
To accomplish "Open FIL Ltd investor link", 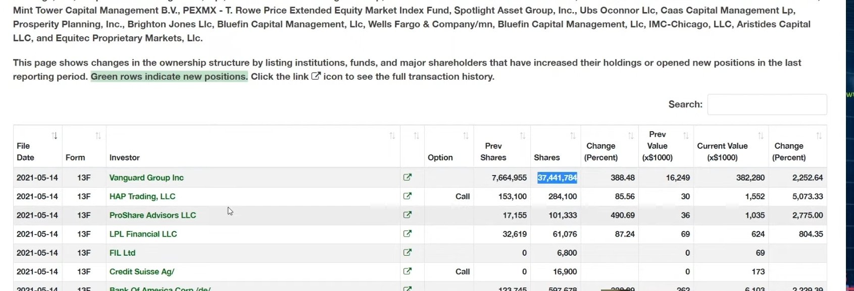I will pos(122,253).
